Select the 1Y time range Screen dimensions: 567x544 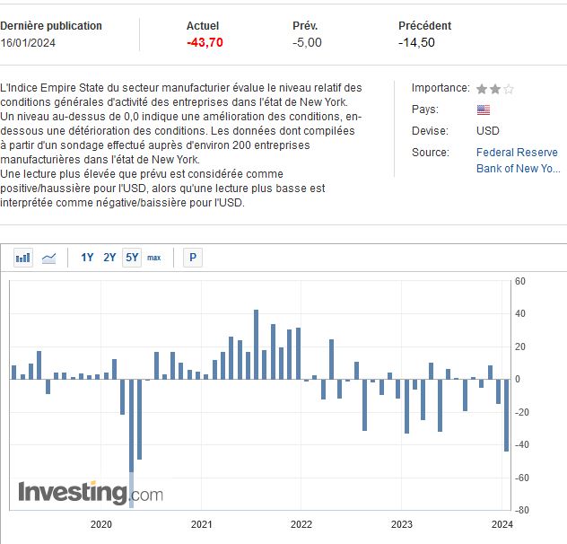tap(87, 258)
